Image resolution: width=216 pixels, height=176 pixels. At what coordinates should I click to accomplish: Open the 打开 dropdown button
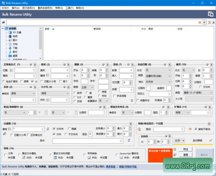pos(180,141)
